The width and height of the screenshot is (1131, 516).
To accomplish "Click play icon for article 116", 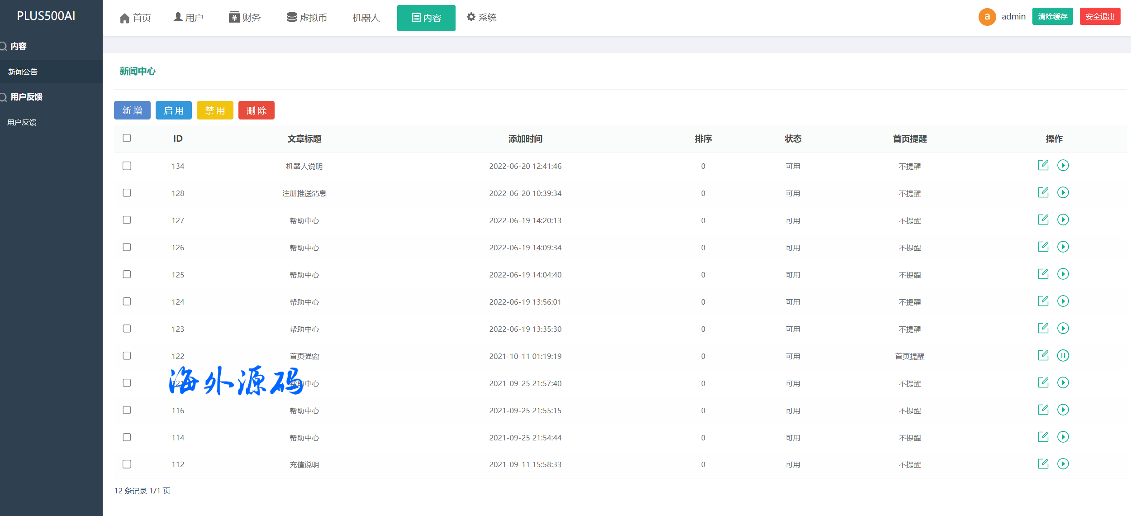I will (1063, 410).
